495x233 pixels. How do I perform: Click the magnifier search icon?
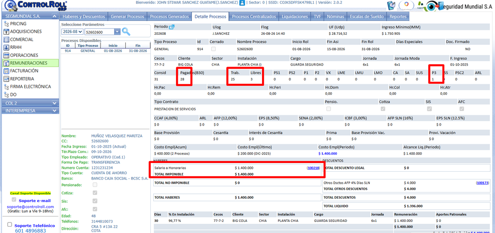126,31
